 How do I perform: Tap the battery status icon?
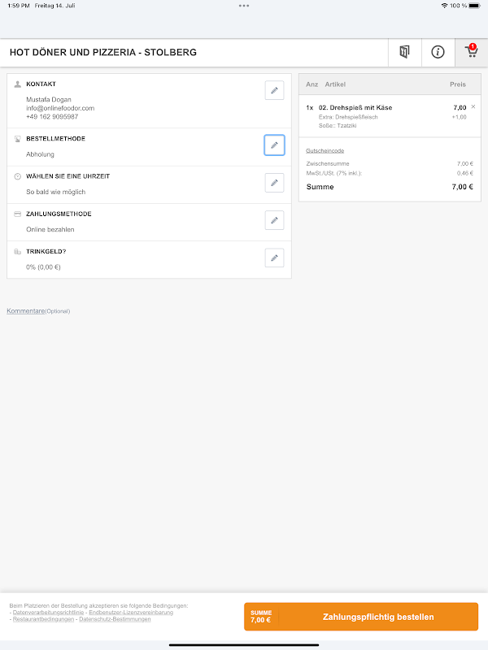475,6
